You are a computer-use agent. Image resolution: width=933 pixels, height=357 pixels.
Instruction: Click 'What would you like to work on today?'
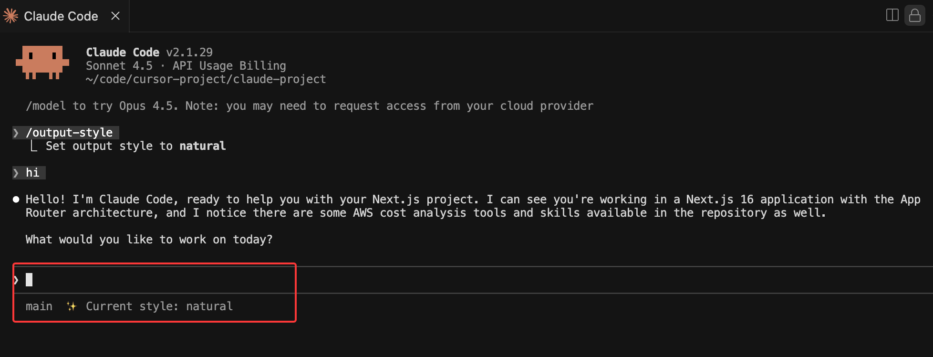(x=149, y=239)
